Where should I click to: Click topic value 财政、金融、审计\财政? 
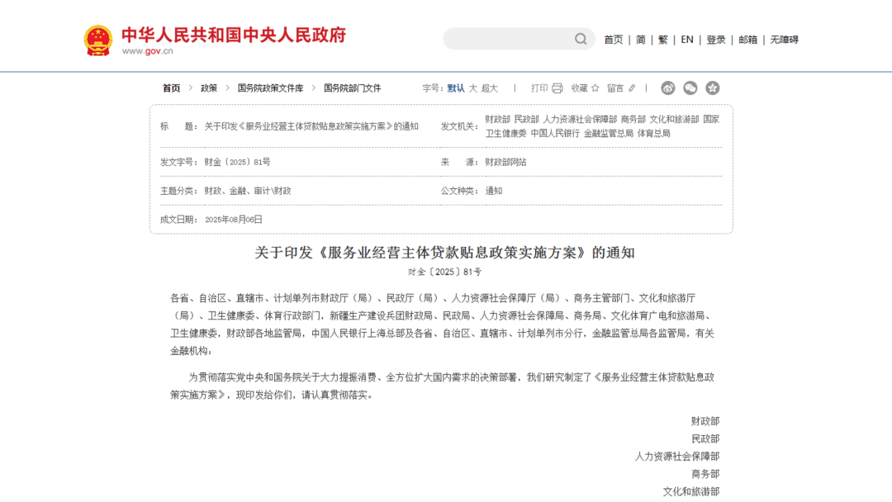[248, 191]
